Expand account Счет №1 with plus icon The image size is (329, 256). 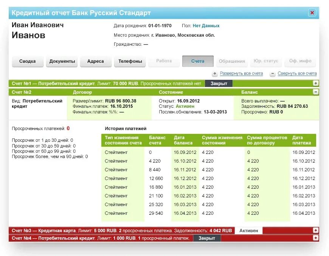(x=315, y=83)
